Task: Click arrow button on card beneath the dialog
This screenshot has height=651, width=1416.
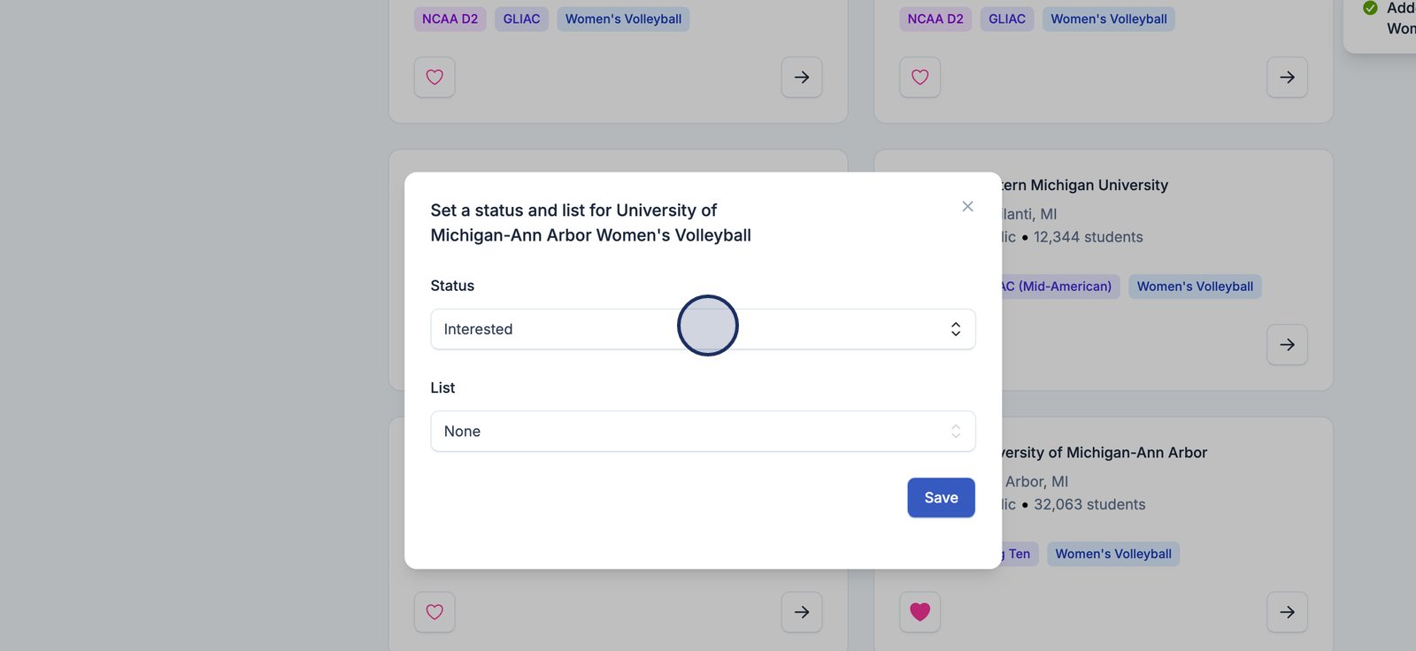Action: [x=802, y=612]
